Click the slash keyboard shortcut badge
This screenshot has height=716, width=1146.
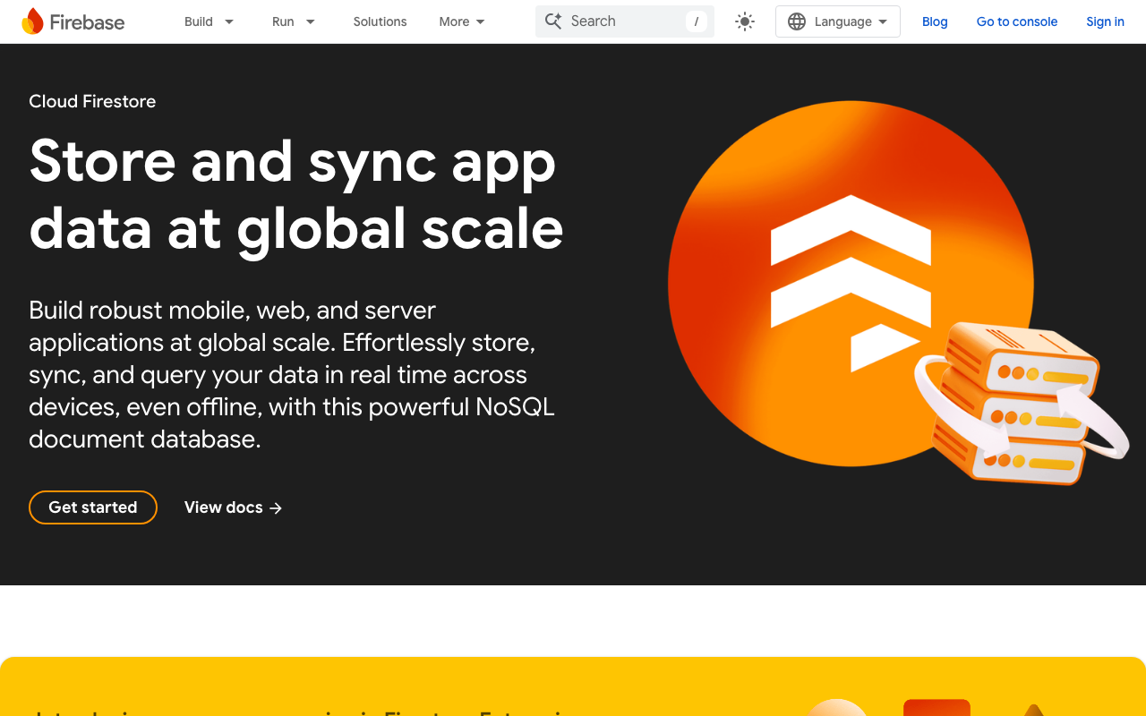(x=697, y=21)
